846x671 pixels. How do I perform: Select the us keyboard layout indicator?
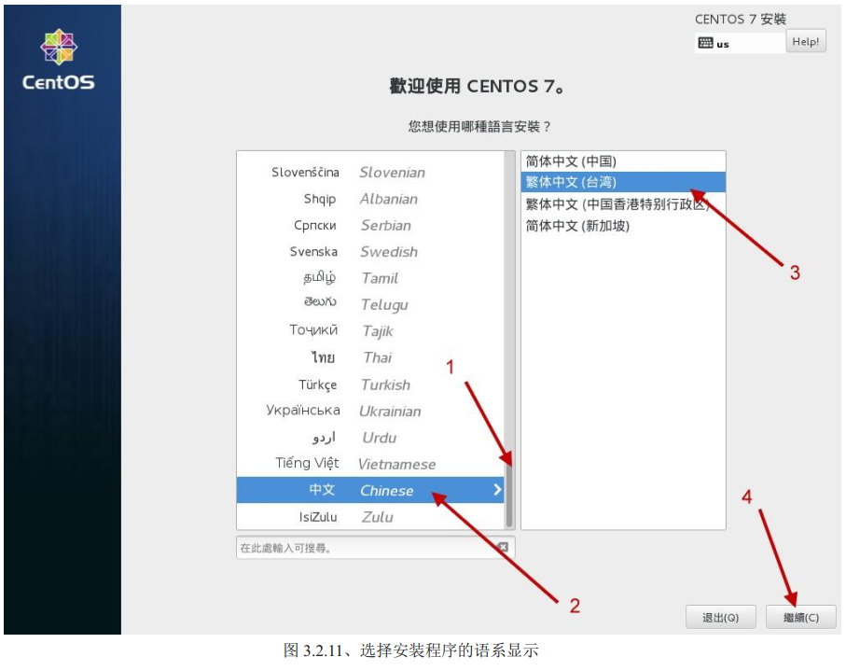click(x=740, y=43)
